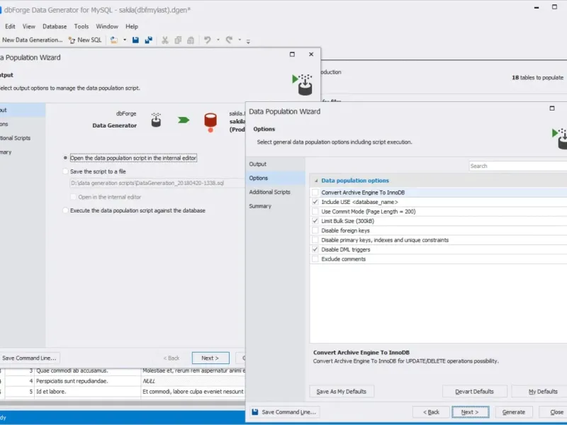Viewport: 567px width, 425px height.
Task: Toggle Limit Bulk Size (300kB) checkbox
Action: coord(315,221)
